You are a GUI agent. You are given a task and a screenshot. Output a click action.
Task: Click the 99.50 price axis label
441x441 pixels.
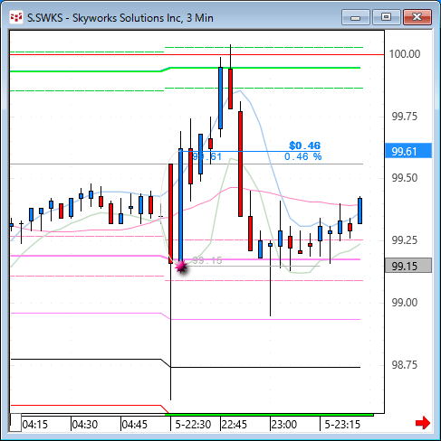point(405,178)
